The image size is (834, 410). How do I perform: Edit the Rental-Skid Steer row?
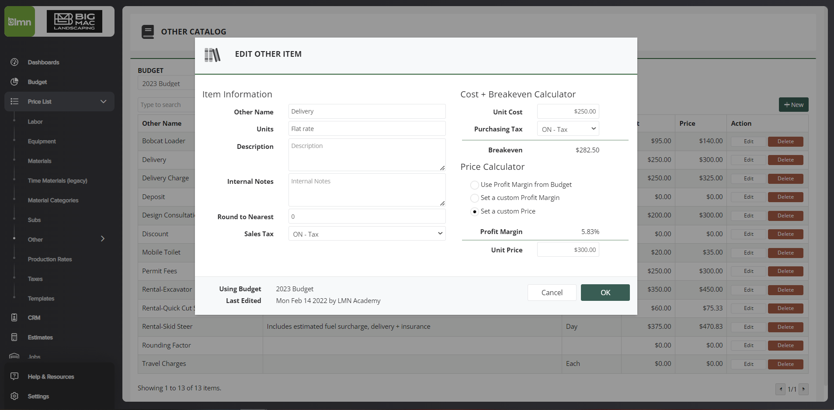click(x=748, y=327)
